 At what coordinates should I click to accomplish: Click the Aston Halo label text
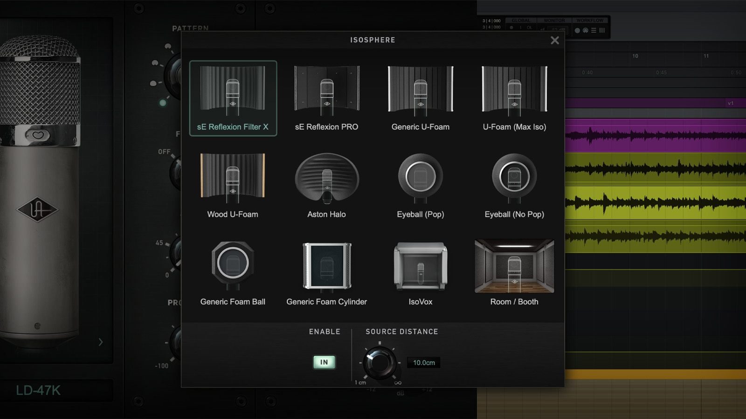click(x=326, y=214)
